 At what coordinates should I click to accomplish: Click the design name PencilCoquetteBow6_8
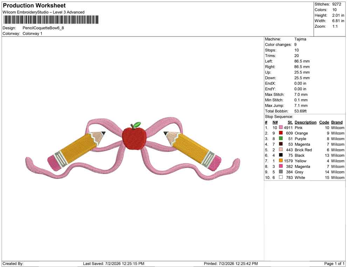click(x=43, y=28)
